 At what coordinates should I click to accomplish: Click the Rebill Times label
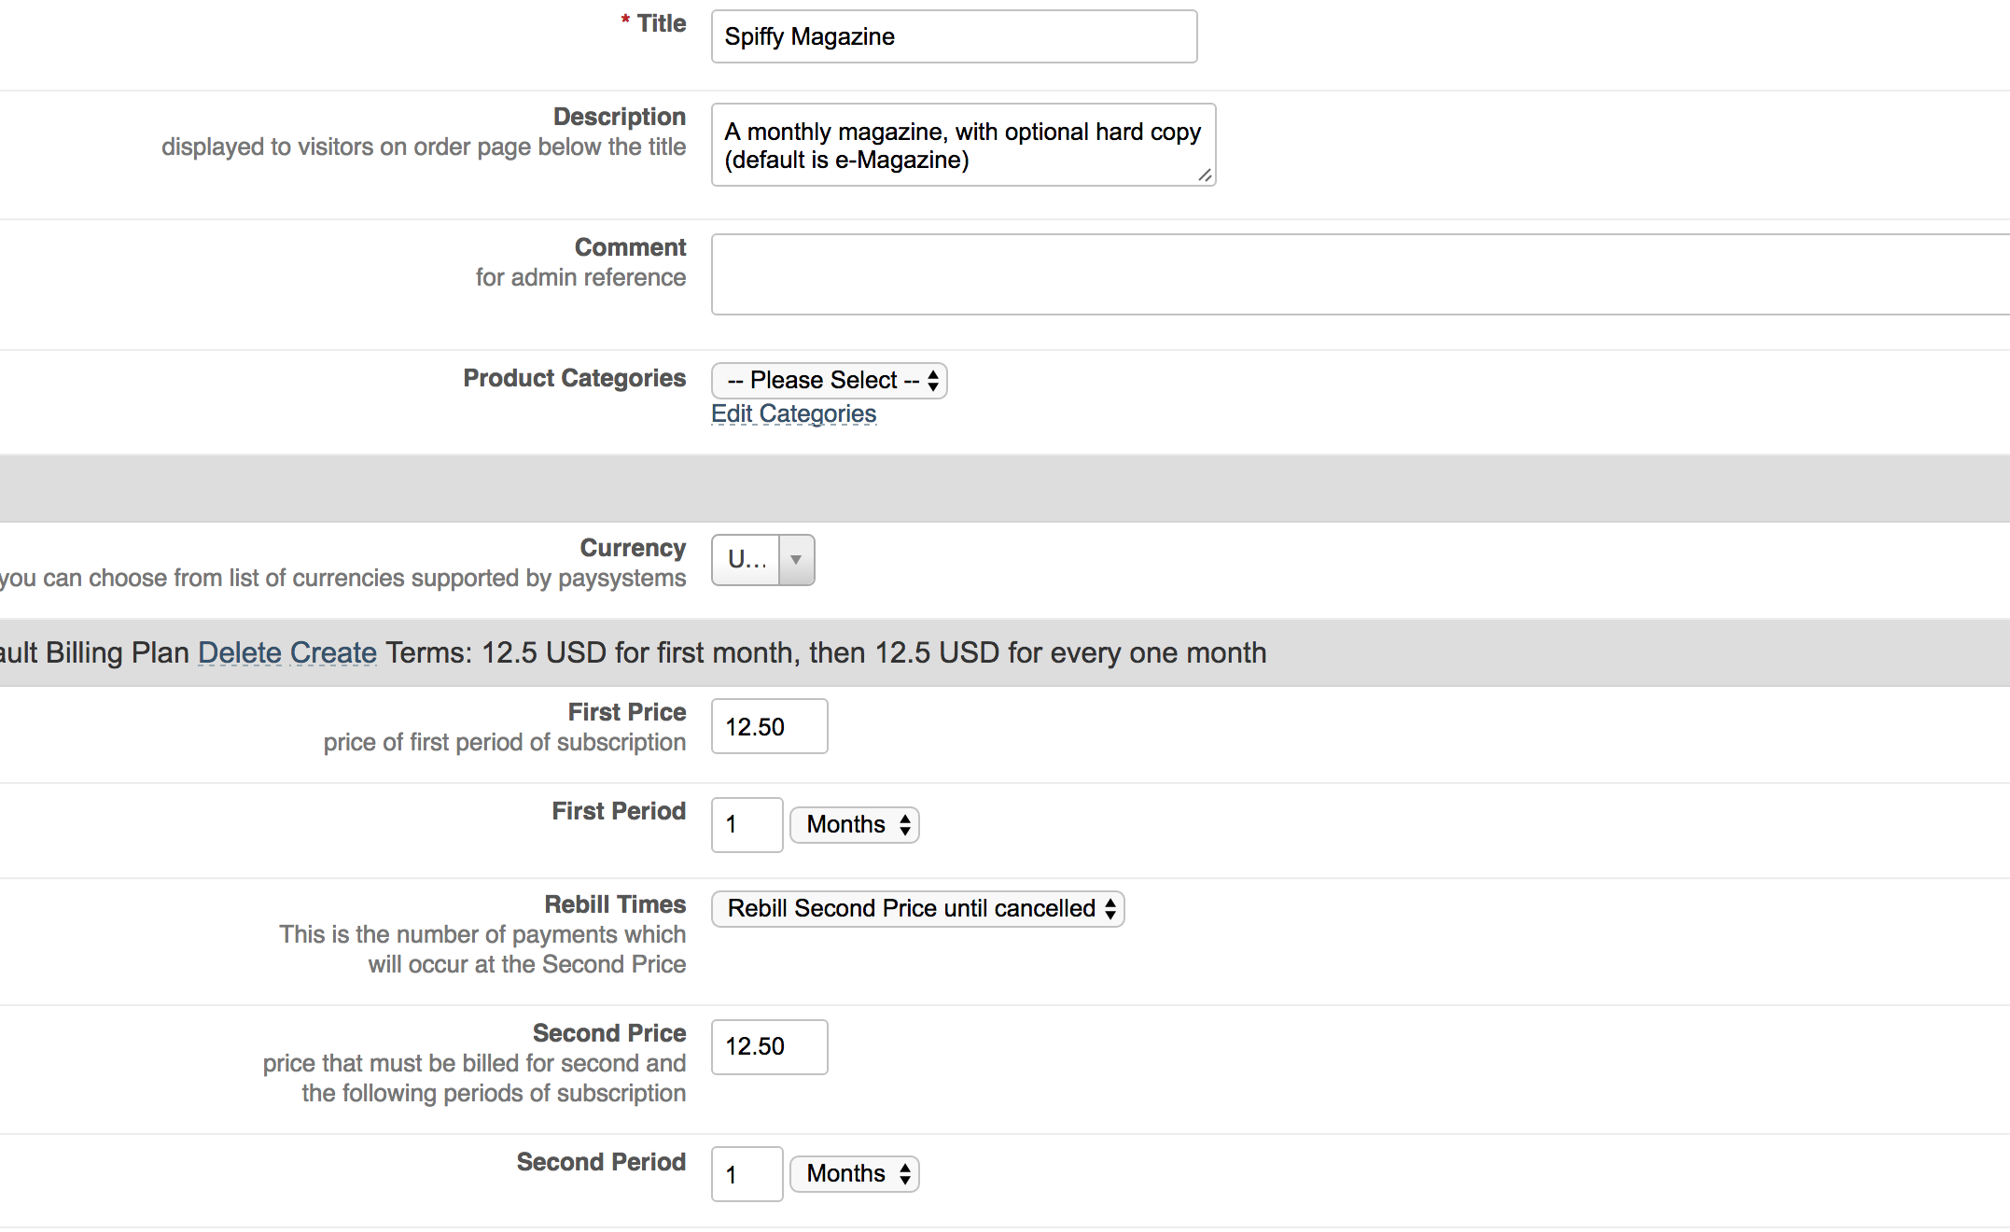click(x=615, y=904)
